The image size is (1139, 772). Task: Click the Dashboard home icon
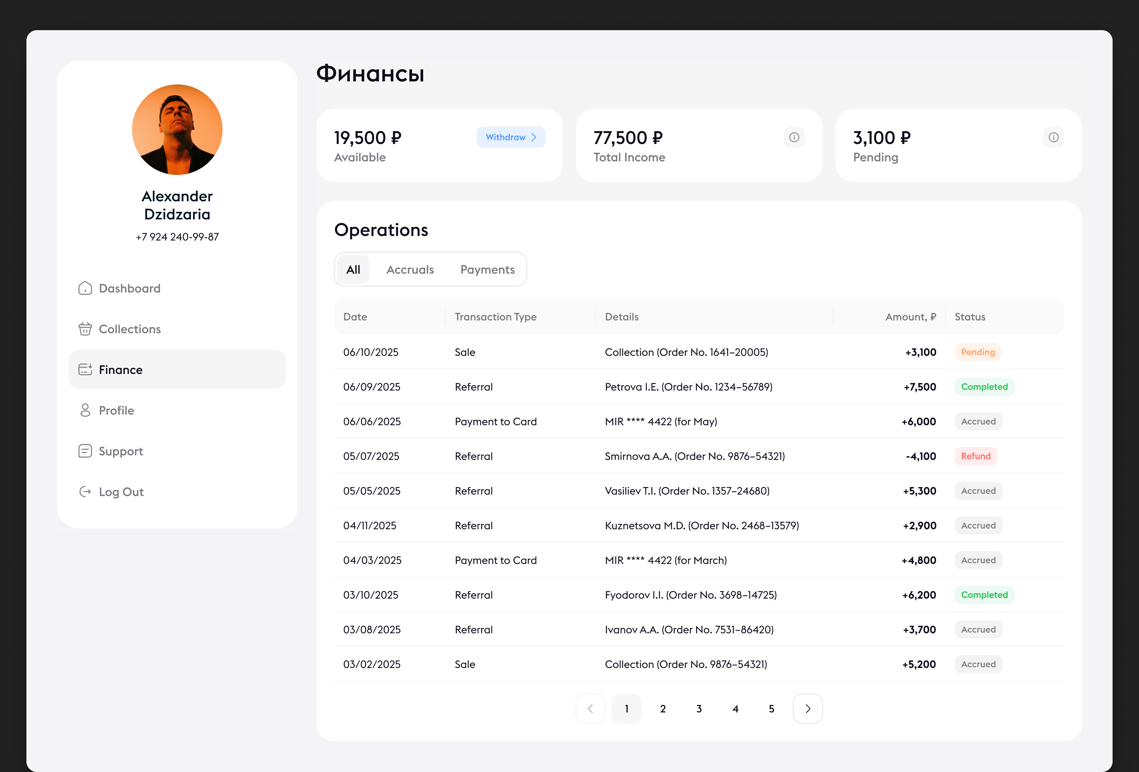pyautogui.click(x=85, y=288)
